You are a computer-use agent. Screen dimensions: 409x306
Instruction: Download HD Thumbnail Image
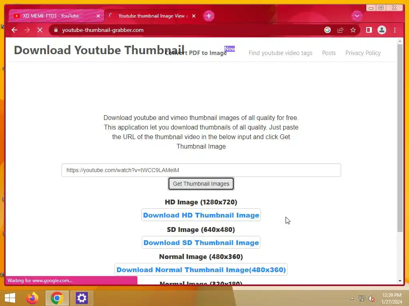coord(201,215)
